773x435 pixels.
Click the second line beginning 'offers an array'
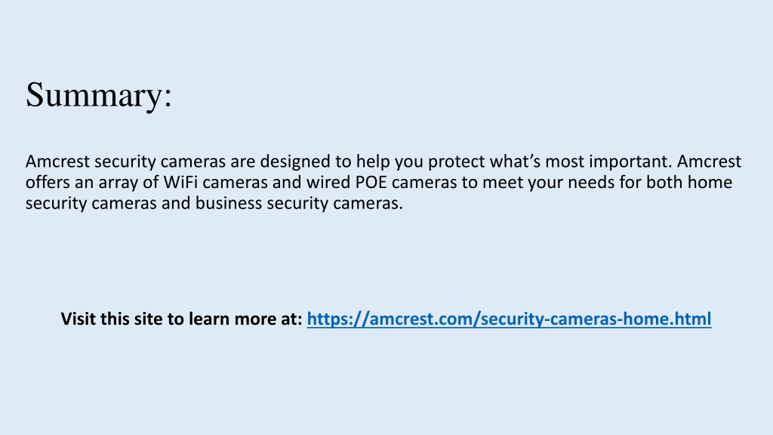[x=379, y=183]
